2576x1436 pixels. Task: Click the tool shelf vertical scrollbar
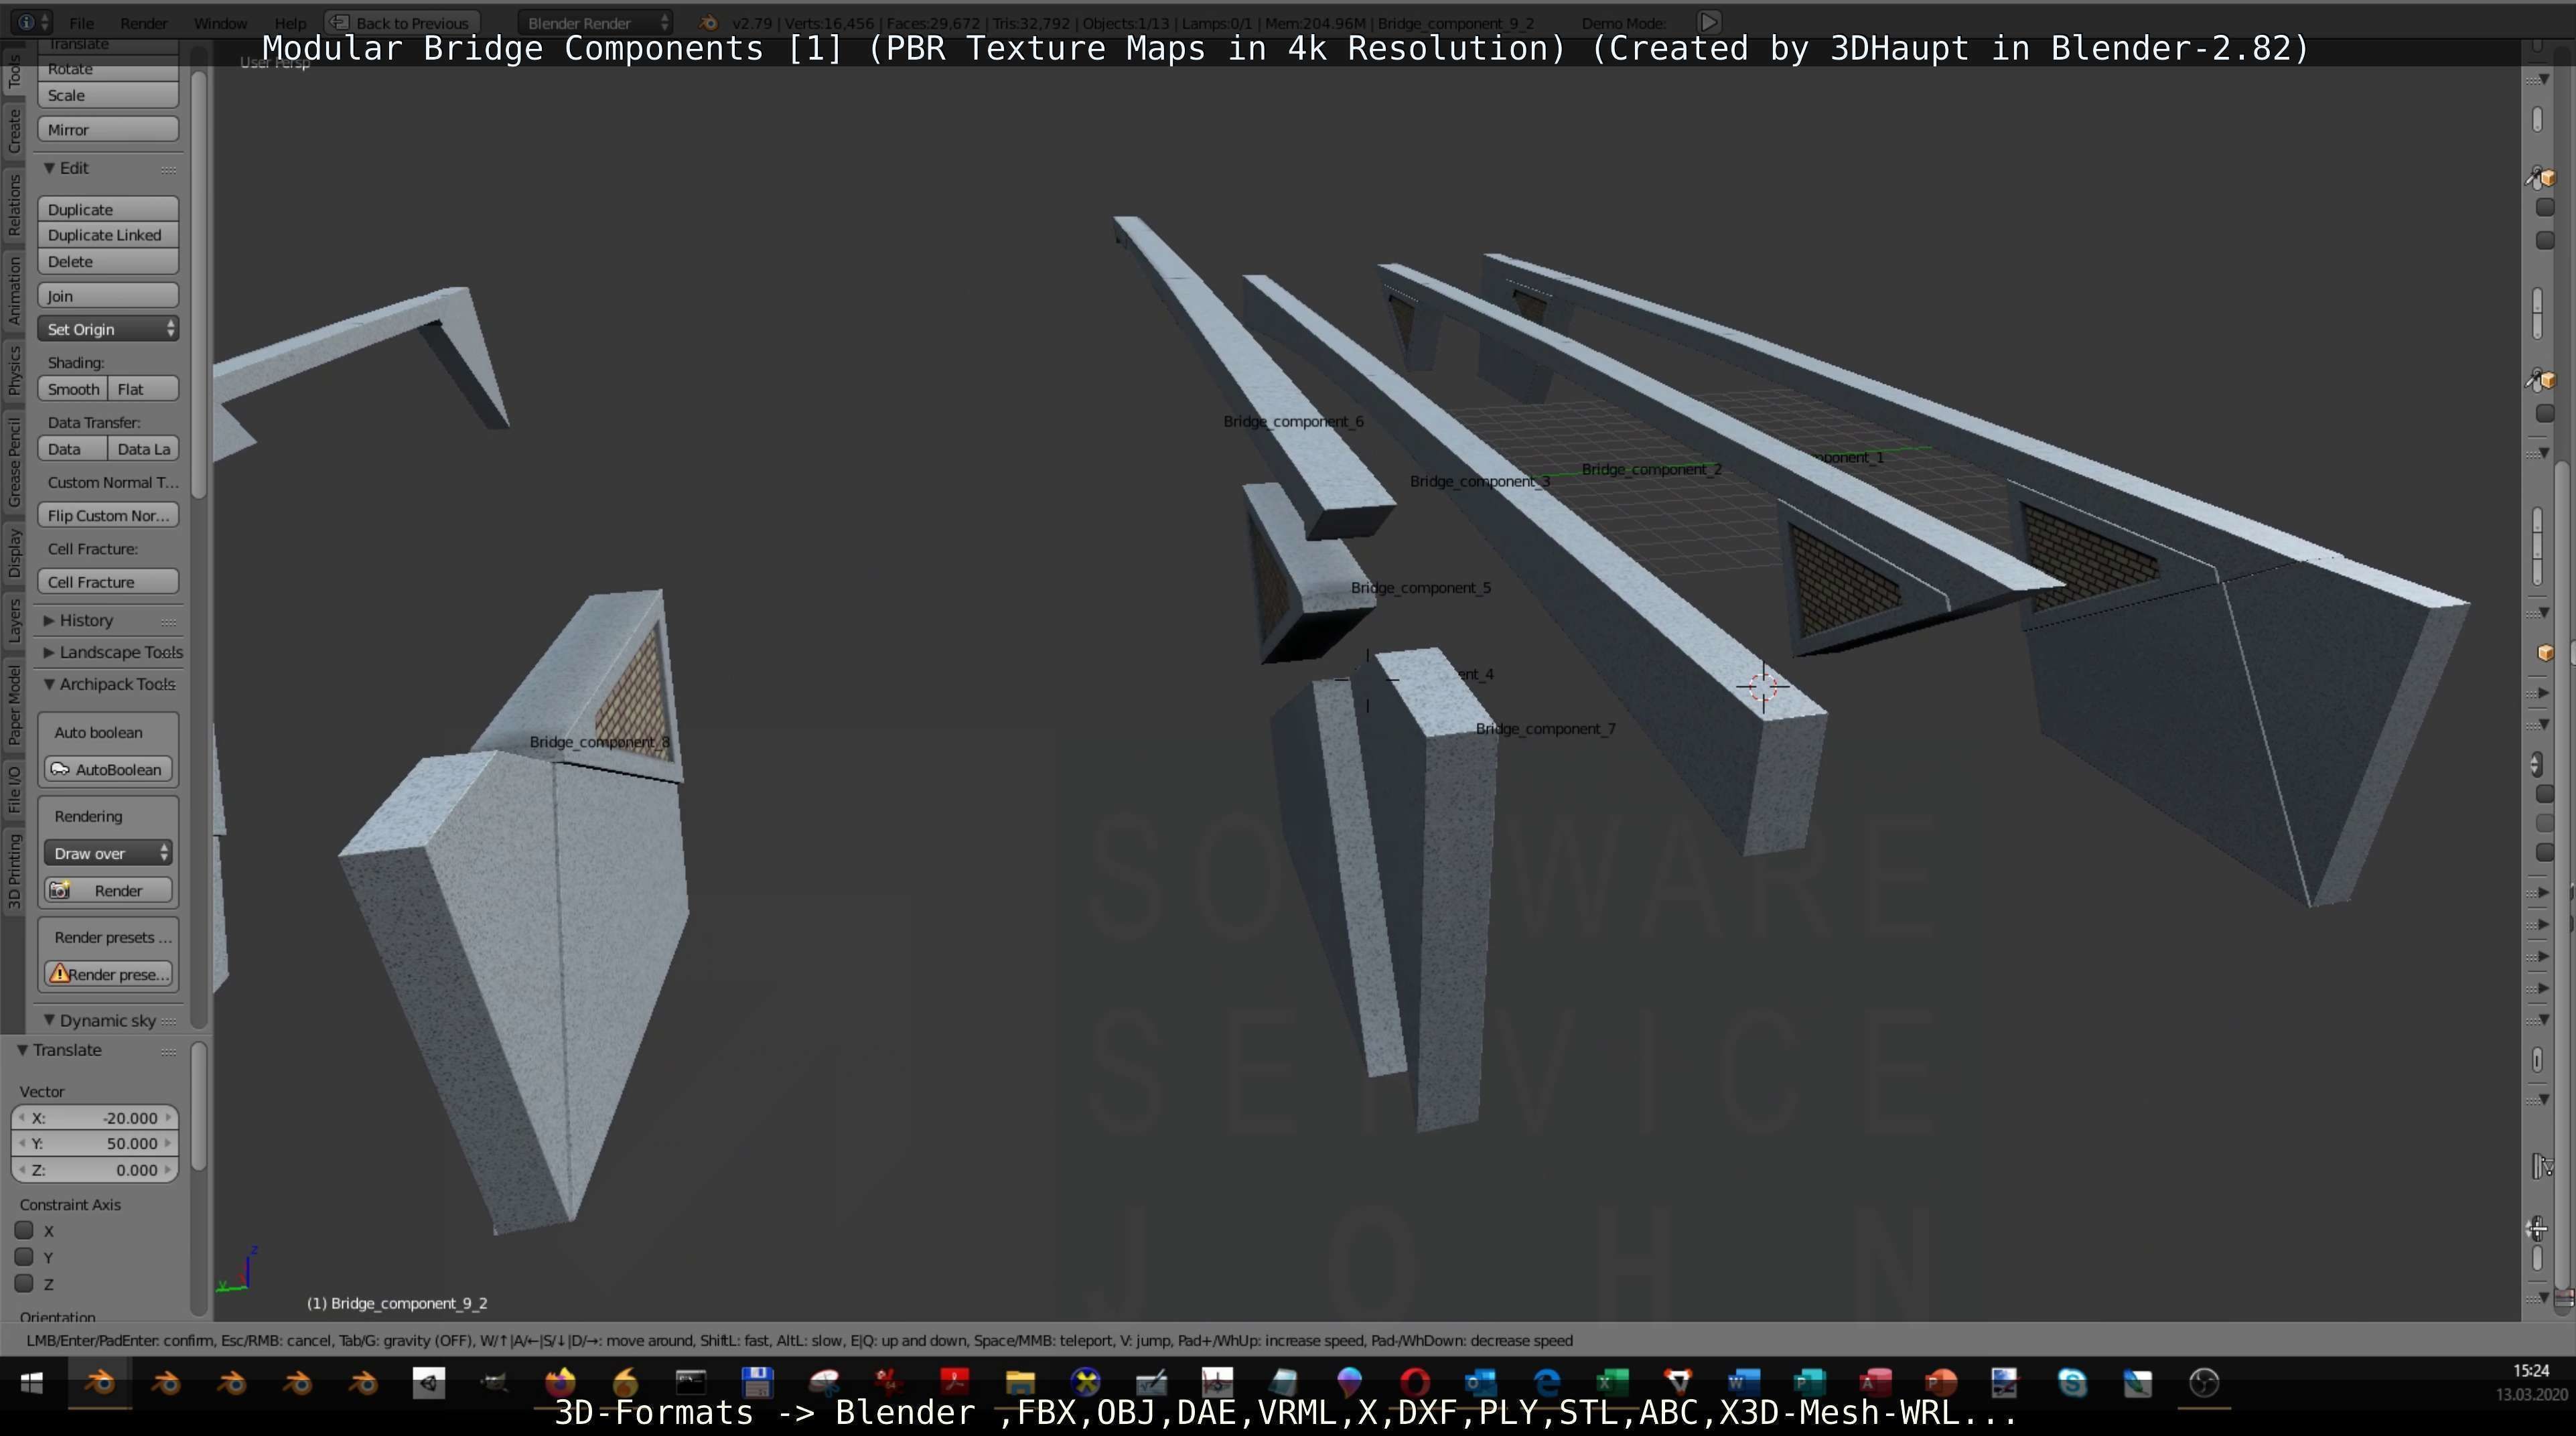pos(199,285)
